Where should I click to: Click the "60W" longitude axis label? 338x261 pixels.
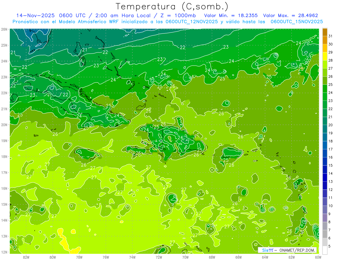(x=318, y=257)
